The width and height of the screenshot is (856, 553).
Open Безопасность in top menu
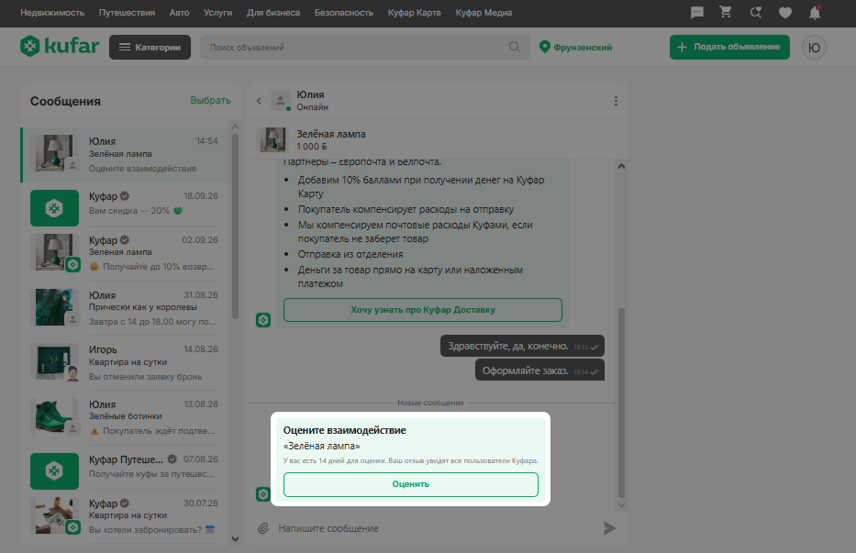tap(344, 13)
